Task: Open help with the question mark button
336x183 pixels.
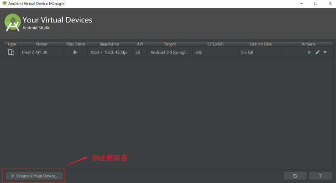Action: [320, 176]
